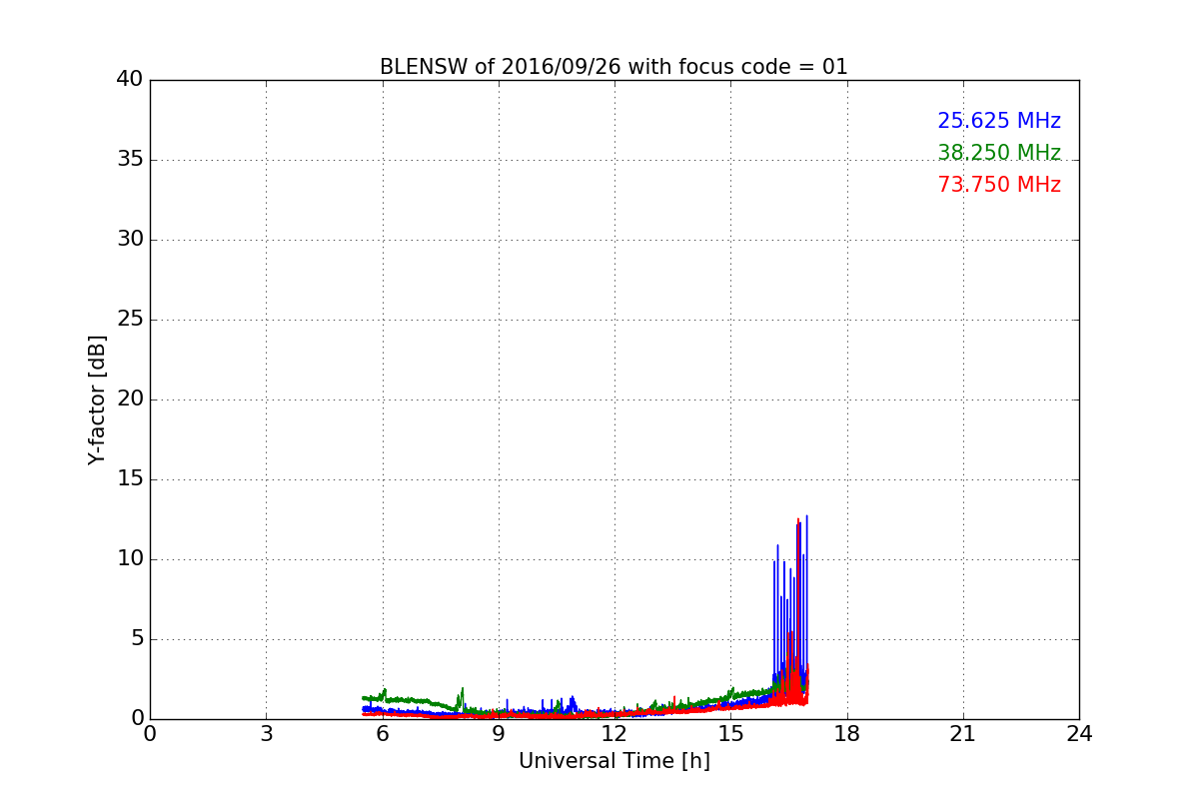Click x-axis tick label '12'
1199x799 pixels.
[x=614, y=734]
